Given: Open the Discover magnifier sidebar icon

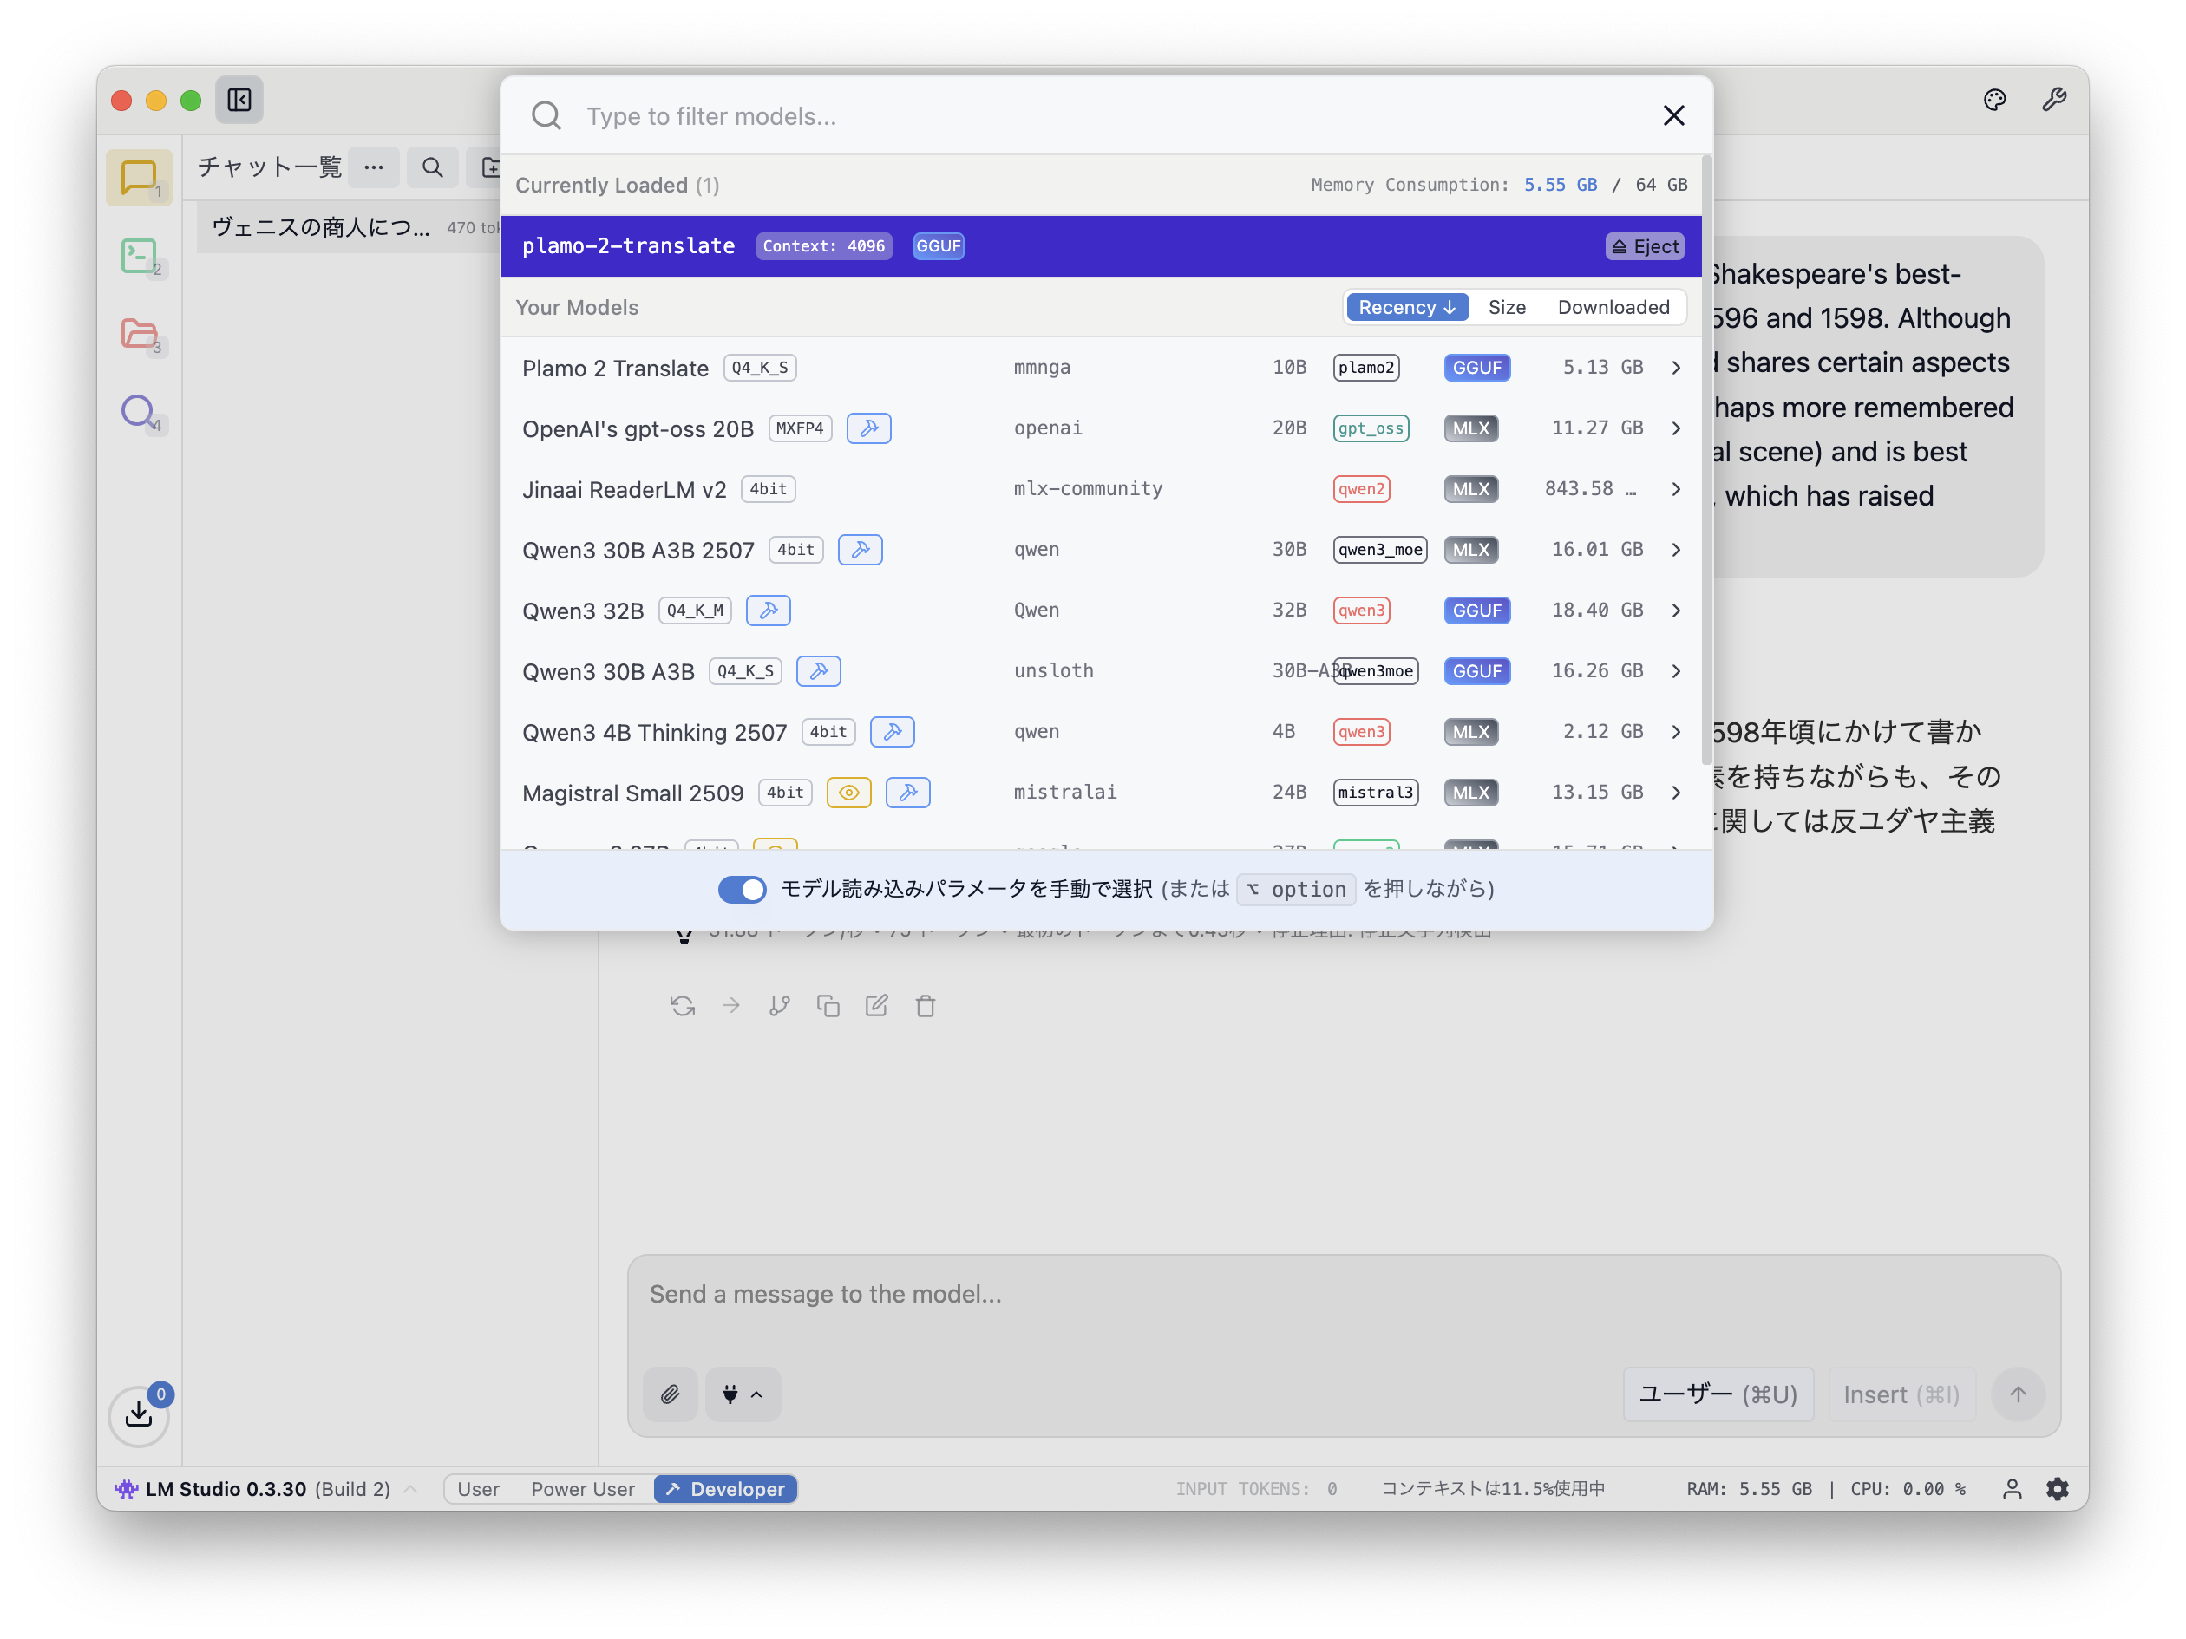Looking at the screenshot, I should 138,411.
